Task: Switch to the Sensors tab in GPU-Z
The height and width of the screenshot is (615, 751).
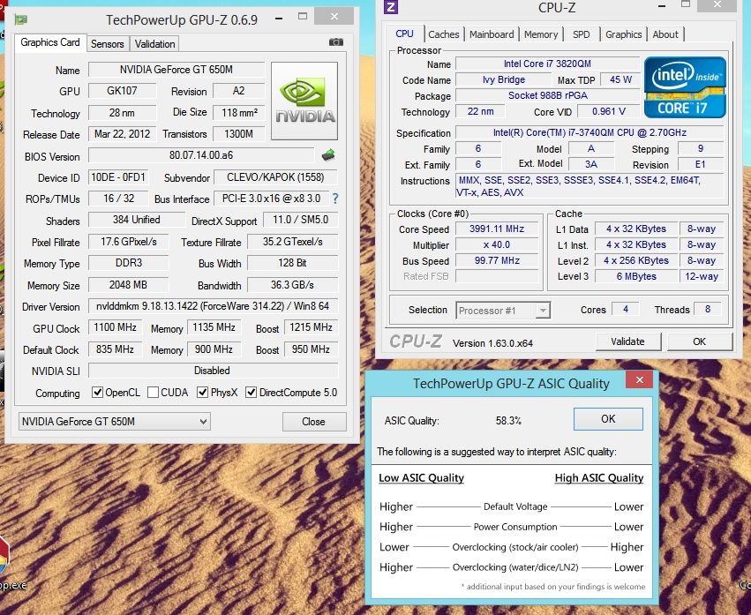Action: click(x=108, y=44)
